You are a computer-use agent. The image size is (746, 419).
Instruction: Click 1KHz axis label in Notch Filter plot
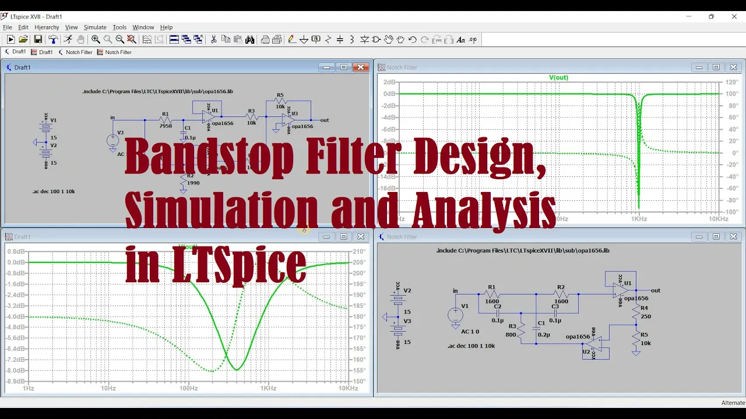tap(639, 219)
